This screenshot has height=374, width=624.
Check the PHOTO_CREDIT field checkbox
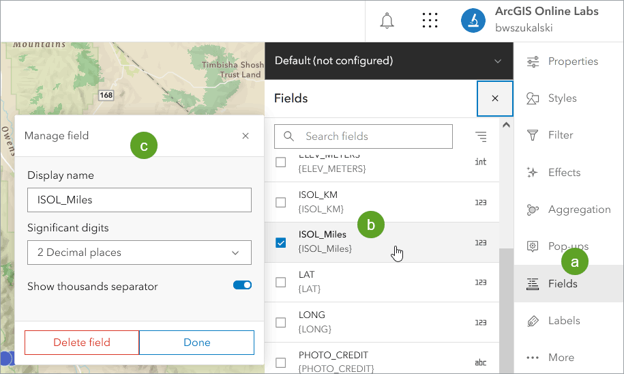(280, 362)
